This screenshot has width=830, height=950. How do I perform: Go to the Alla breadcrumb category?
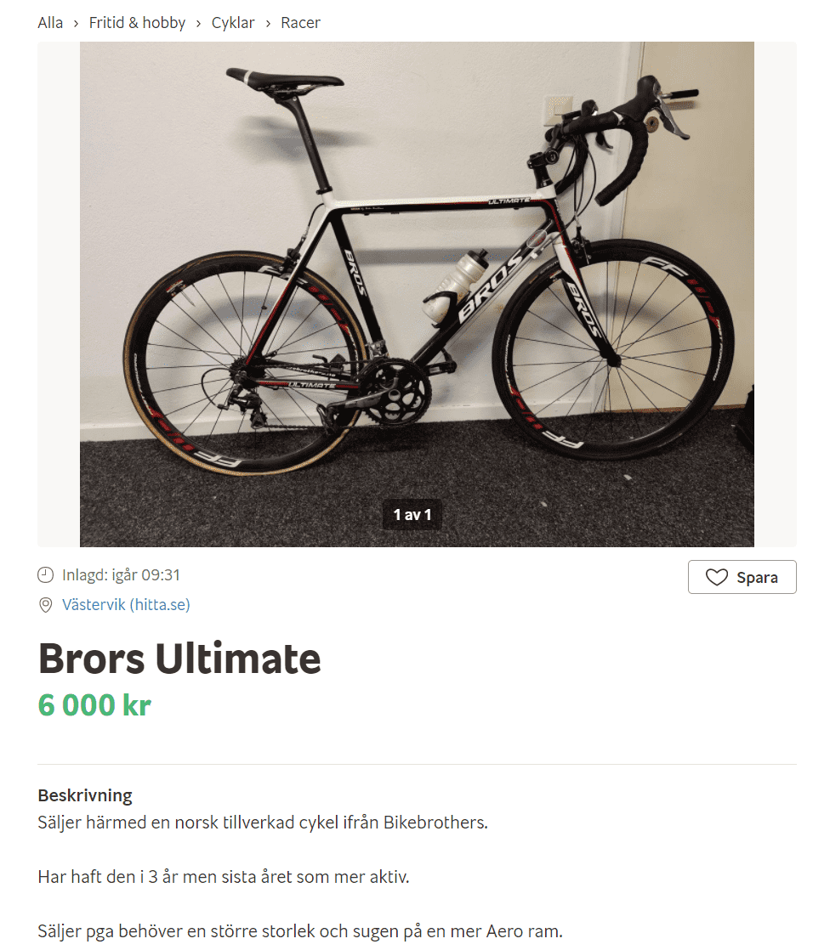click(50, 23)
